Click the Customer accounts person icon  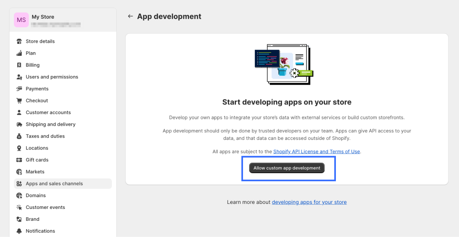tap(19, 113)
